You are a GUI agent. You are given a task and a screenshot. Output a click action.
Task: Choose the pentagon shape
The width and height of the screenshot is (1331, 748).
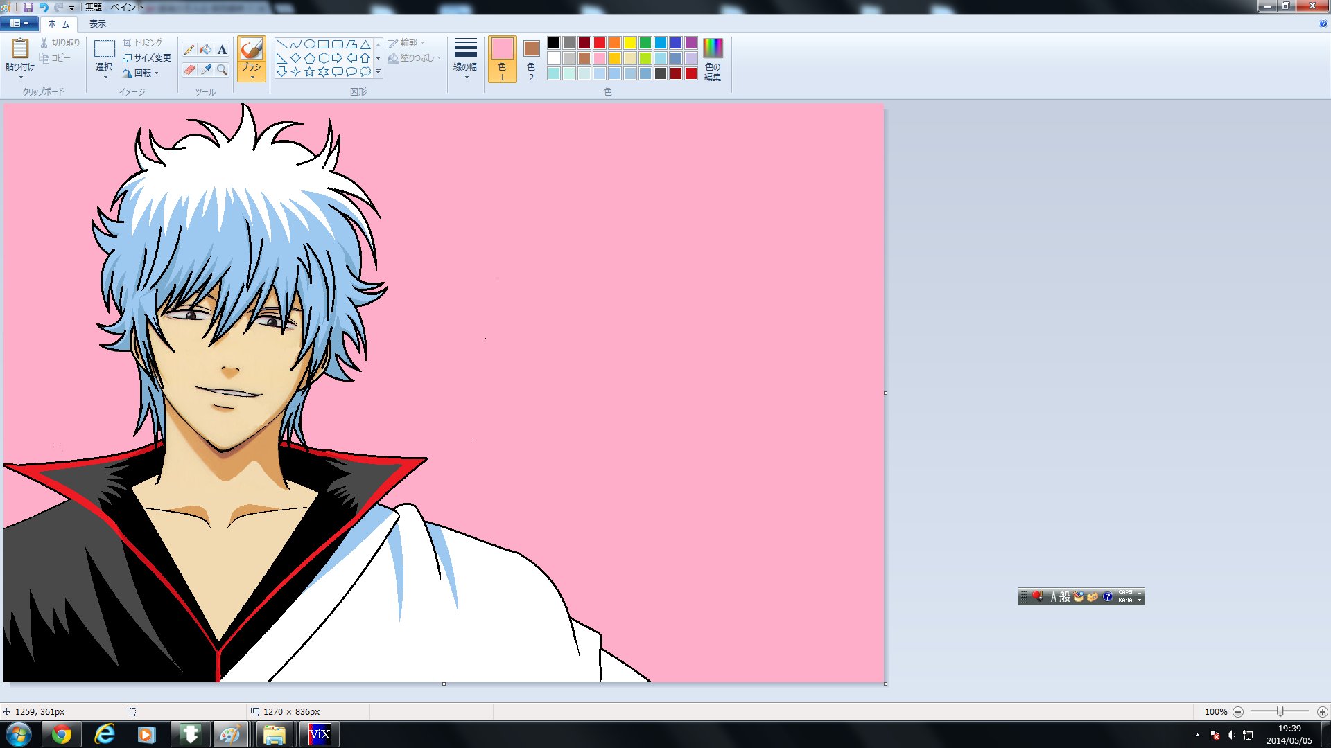310,57
